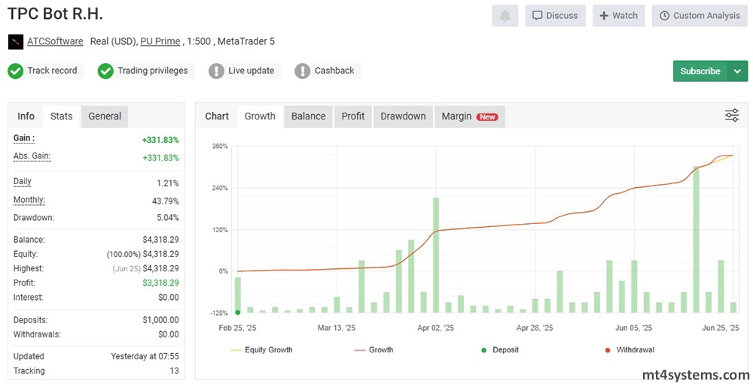This screenshot has width=753, height=384.
Task: Select the Margin tab marked New
Action: (x=468, y=116)
